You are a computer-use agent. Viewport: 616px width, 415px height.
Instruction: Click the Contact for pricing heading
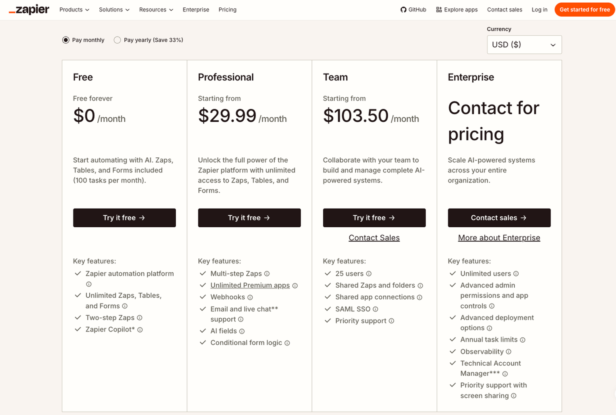494,121
